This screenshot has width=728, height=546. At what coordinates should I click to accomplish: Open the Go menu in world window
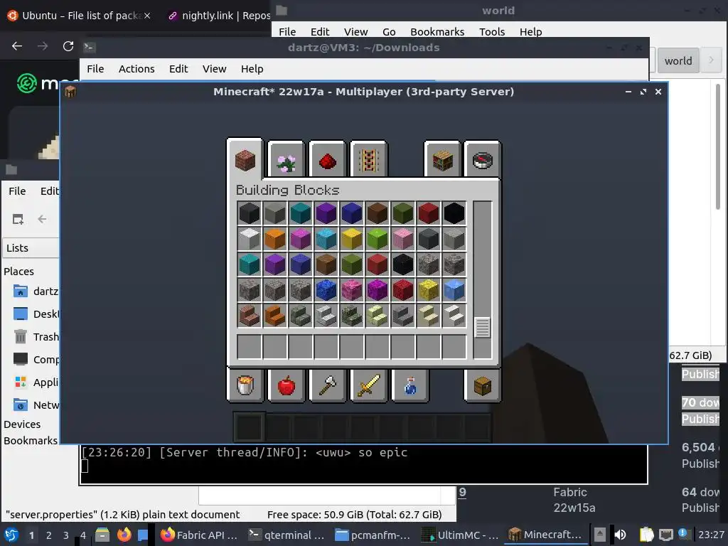point(389,31)
